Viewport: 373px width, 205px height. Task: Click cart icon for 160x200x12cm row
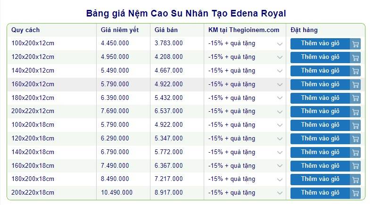[x=356, y=85]
